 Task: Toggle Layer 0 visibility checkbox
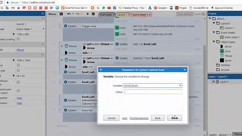[213, 82]
